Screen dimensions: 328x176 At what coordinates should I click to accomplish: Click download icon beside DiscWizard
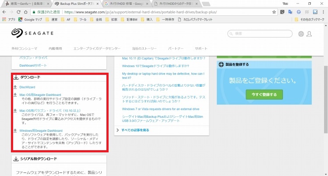(x=15, y=87)
